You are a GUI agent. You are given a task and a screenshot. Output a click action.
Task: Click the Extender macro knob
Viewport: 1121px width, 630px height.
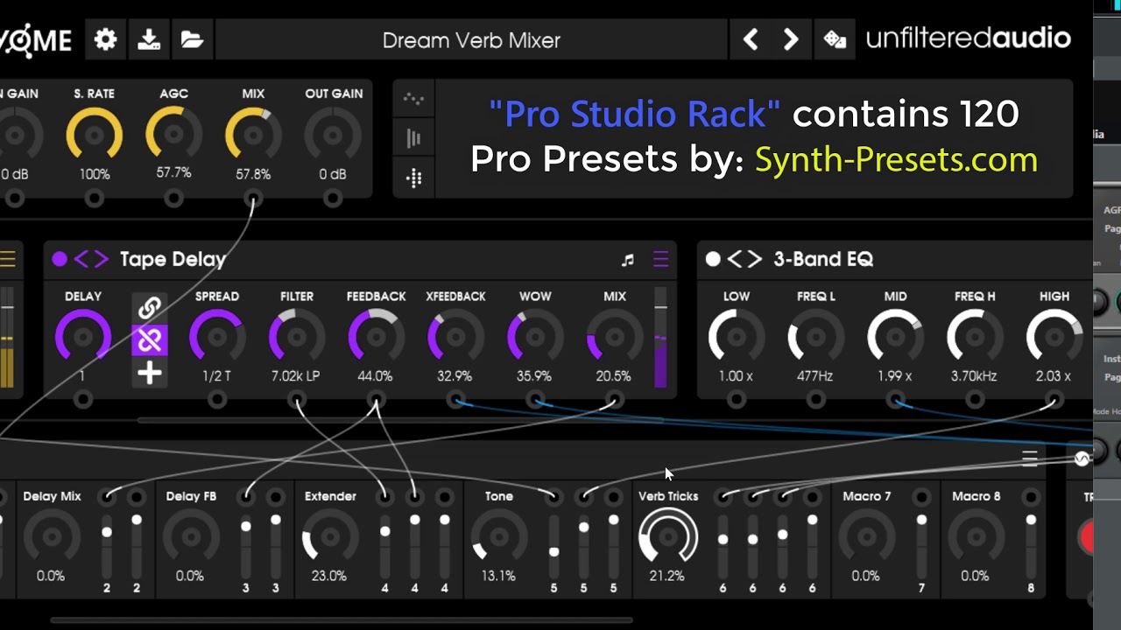coord(329,535)
